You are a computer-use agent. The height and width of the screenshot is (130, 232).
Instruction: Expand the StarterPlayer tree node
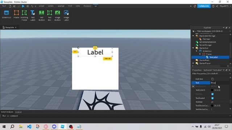pyautogui.click(x=193, y=63)
